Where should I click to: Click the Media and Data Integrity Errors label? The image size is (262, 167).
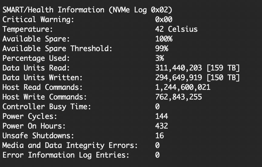(70, 146)
